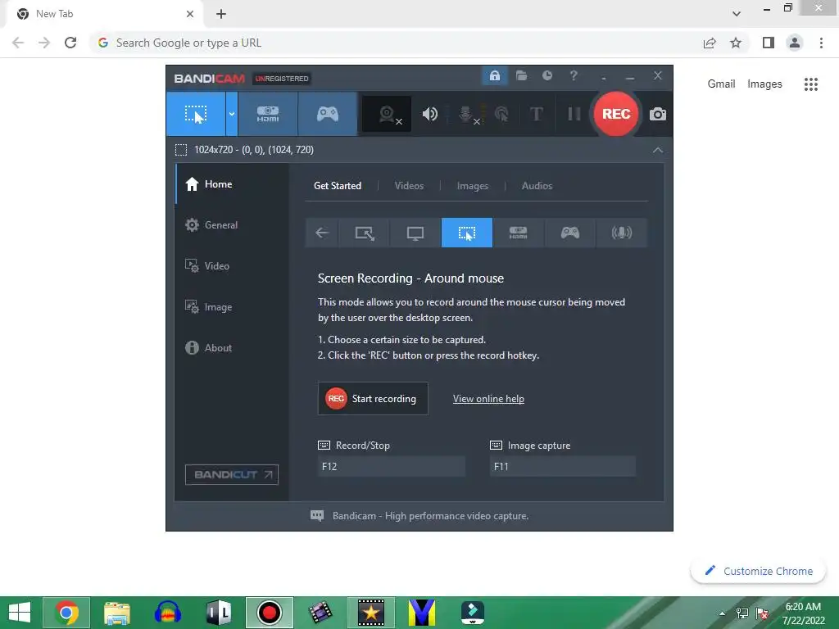This screenshot has height=629, width=839.
Task: Click the Image capture hotkey field F11
Action: (x=562, y=466)
